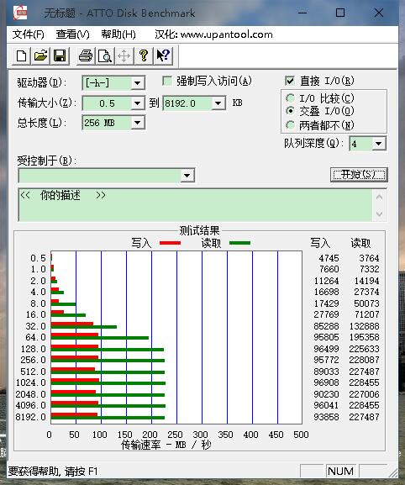Enable the 强制写入访问 checkbox
405x485 pixels.
tap(167, 81)
